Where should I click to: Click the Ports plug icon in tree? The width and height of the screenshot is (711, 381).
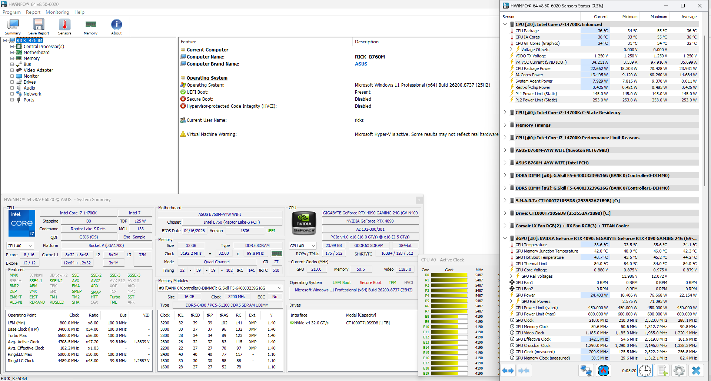coord(19,100)
